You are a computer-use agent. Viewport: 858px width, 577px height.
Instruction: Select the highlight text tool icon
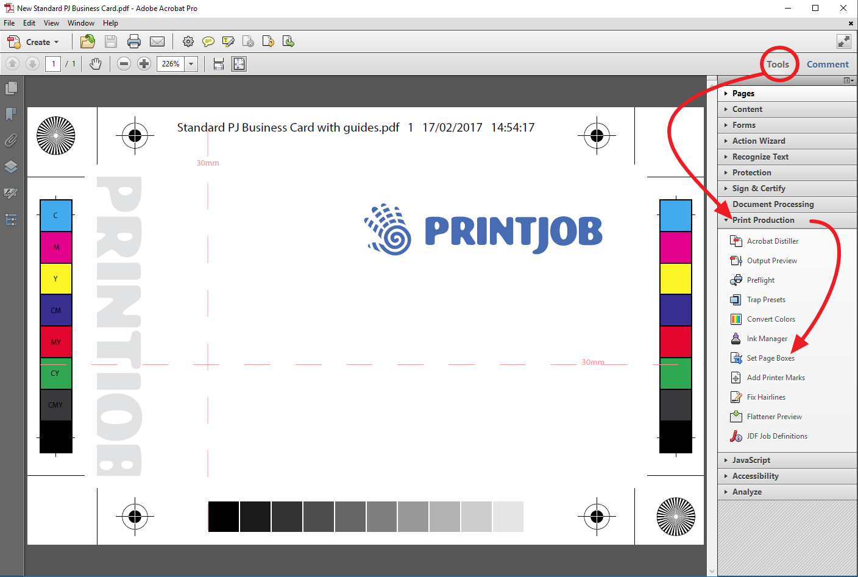pos(229,41)
